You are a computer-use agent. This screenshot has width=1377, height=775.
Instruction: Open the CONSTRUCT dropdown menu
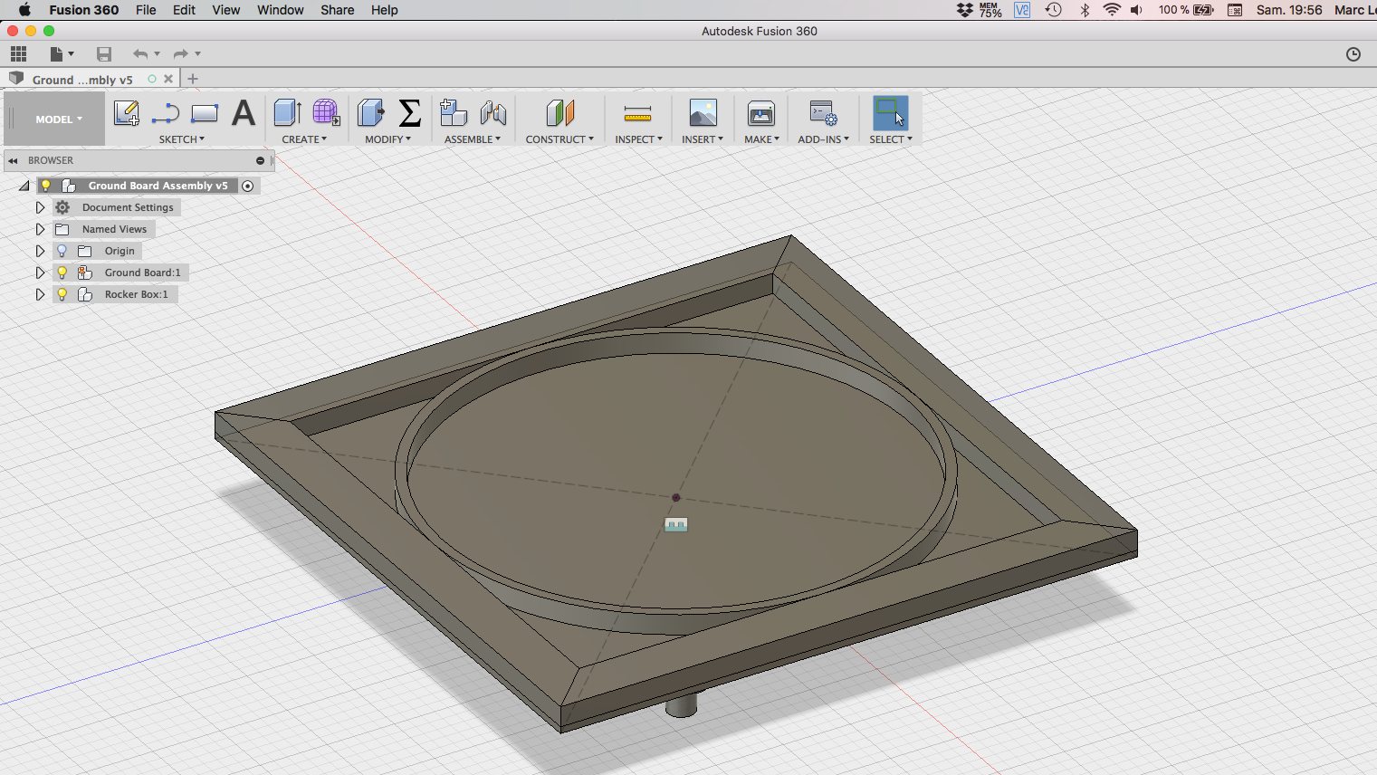[x=559, y=139]
